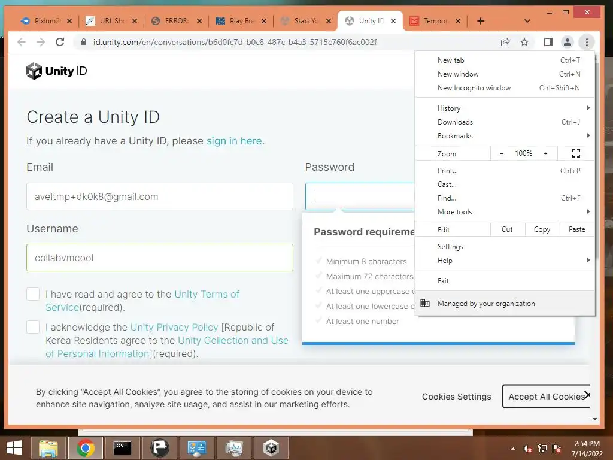Click the browser forward arrow
Viewport: 613px width, 460px height.
[41, 42]
